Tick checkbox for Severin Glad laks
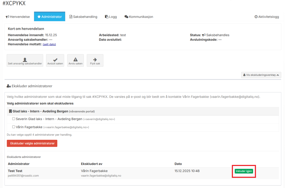This screenshot has height=188, width=285. click(x=14, y=119)
